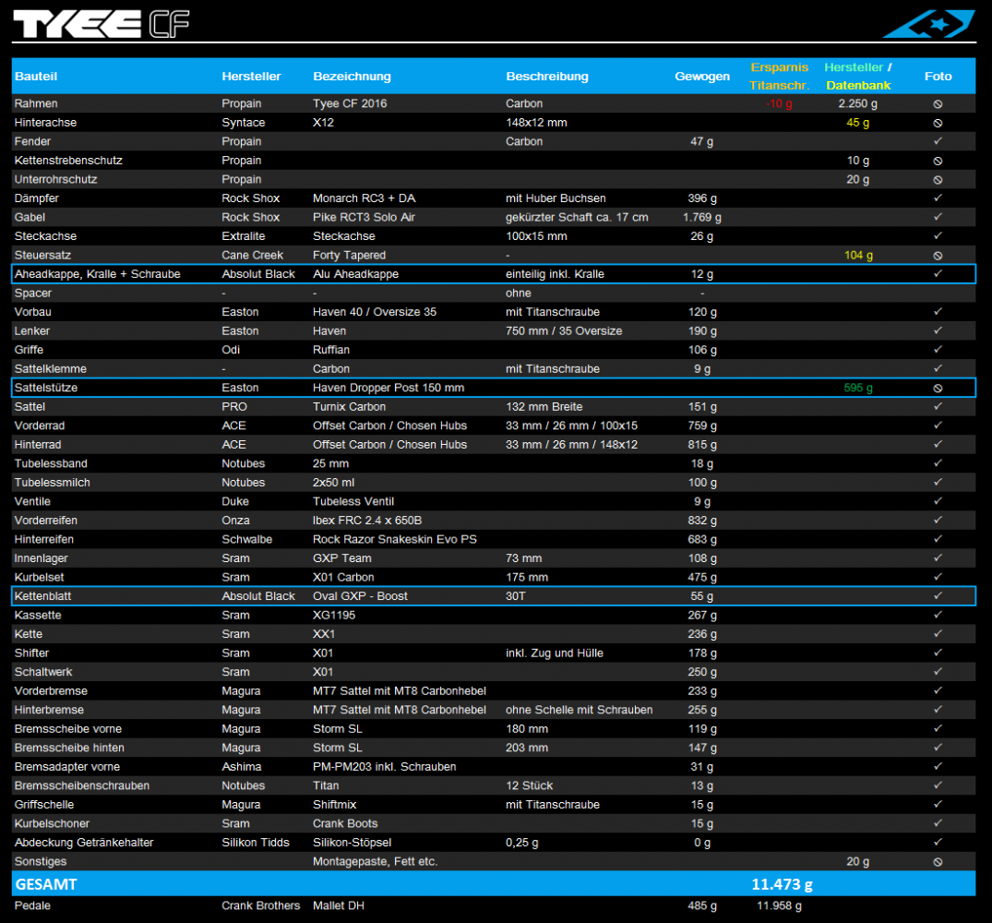Screen dimensions: 992x923
Task: Click the no-photo icon in Hinterachse row
Action: click(x=938, y=123)
